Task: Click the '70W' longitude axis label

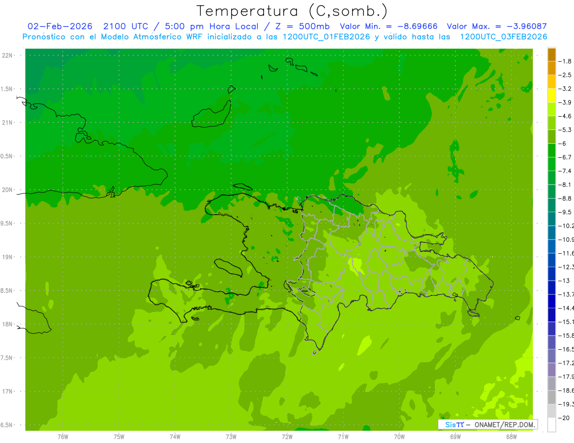Action: [399, 436]
